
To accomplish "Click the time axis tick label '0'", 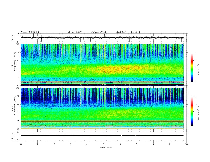I will pos(21,144).
